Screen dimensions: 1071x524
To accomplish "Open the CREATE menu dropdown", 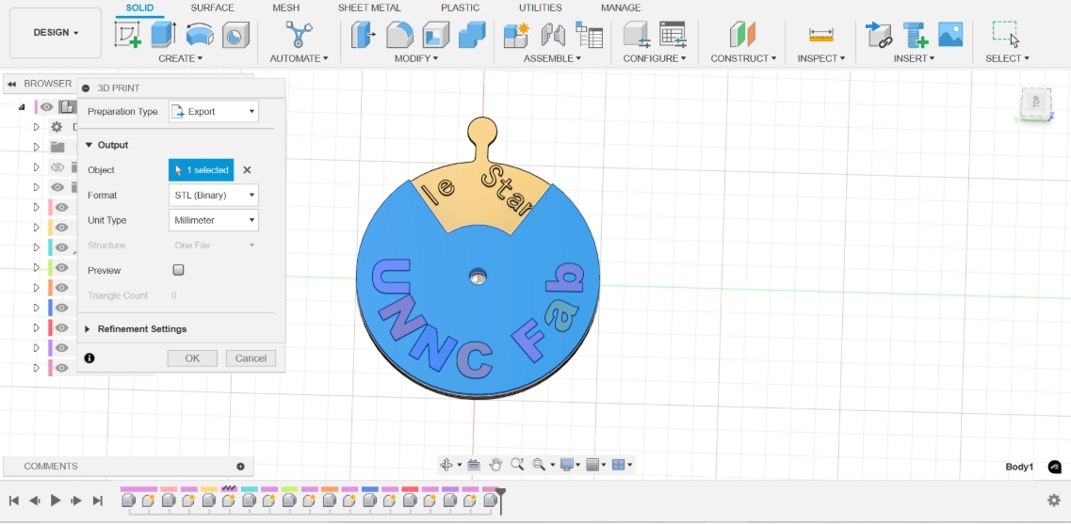I will 180,58.
